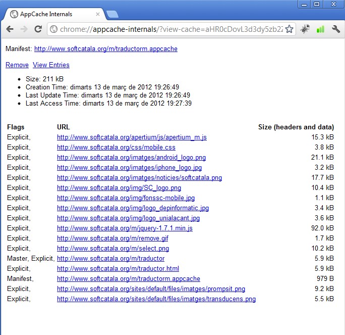345x335 pixels.
Task: Open the imatges/transducens.png URL link
Action: pyautogui.click(x=156, y=299)
